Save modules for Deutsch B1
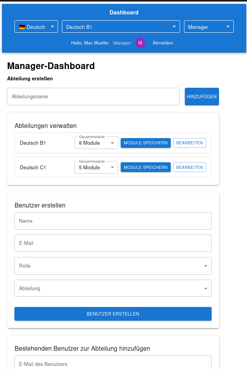247x369 pixels. [145, 143]
